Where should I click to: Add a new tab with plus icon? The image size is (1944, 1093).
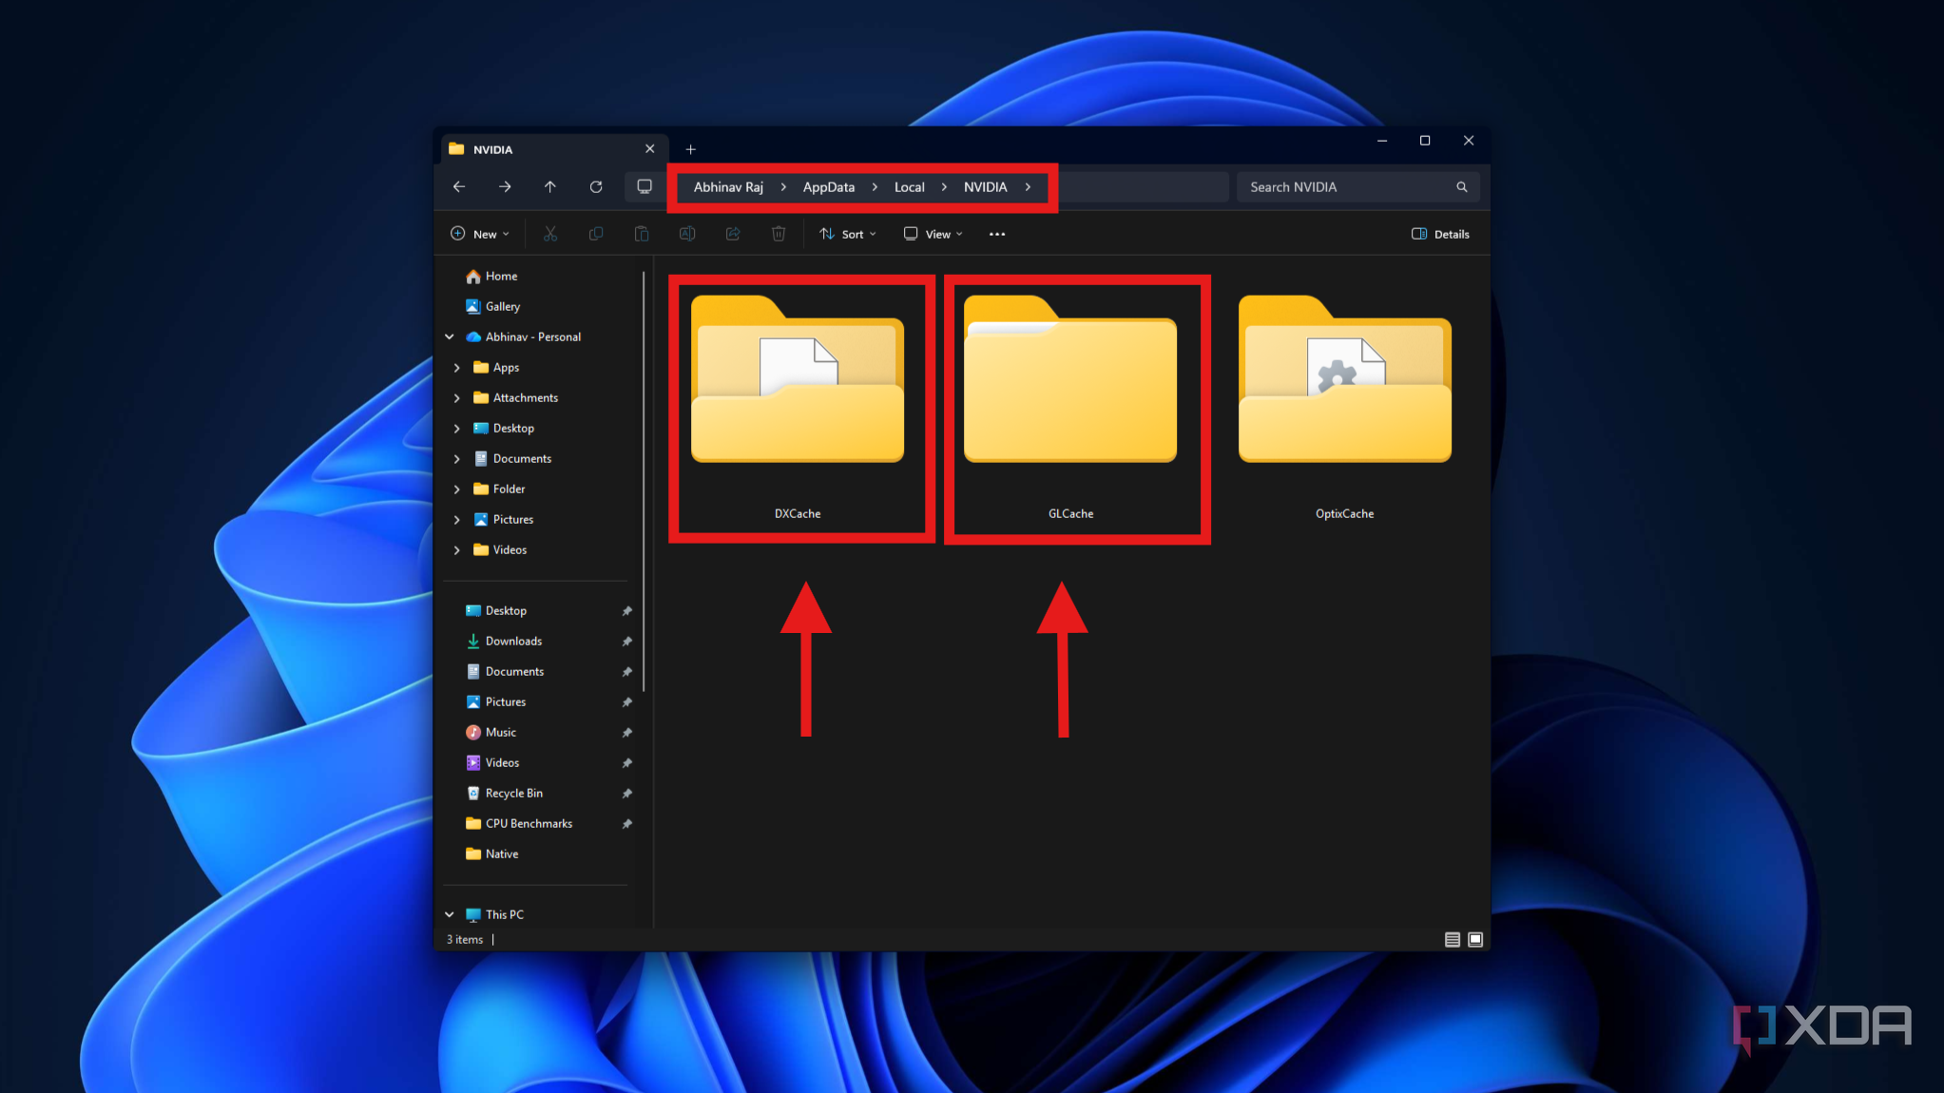coord(691,149)
